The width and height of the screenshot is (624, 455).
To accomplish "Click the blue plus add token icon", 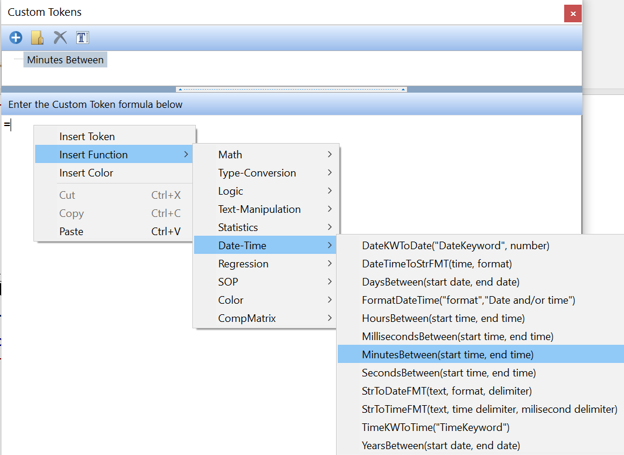I will click(16, 38).
